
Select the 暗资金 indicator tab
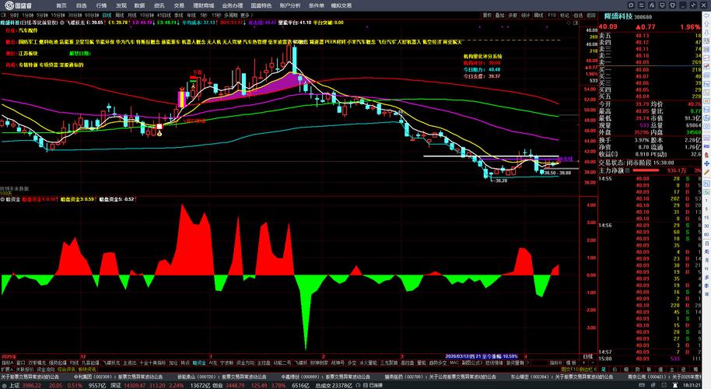[199, 363]
